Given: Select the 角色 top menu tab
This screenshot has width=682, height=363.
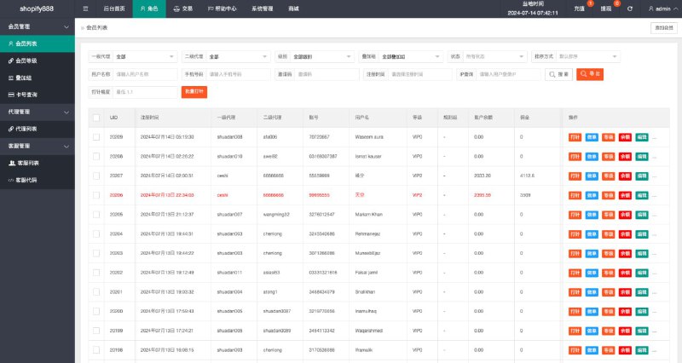Looking at the screenshot, I should [149, 9].
